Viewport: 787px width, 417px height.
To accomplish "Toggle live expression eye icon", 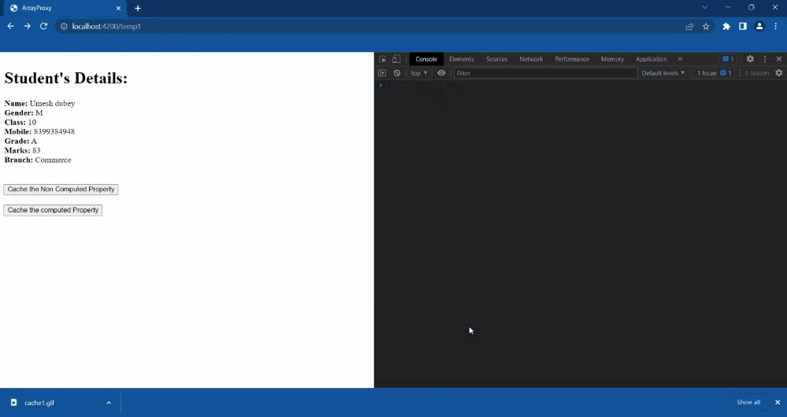I will [441, 73].
